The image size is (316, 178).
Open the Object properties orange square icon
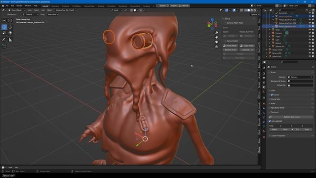pos(264,103)
